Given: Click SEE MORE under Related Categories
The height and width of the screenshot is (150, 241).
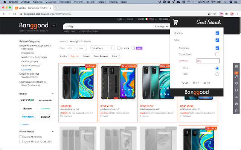Looking at the screenshot, I should point(26,70).
